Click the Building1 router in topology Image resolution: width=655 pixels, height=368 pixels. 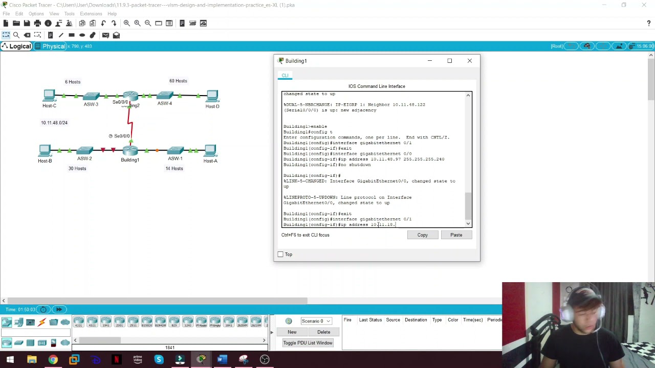tap(130, 151)
